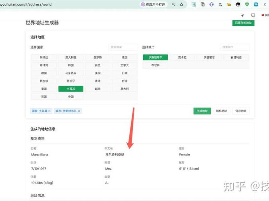
Task: Click the Chinese name value '马尔奇利亚纳'
Action: 115,155
